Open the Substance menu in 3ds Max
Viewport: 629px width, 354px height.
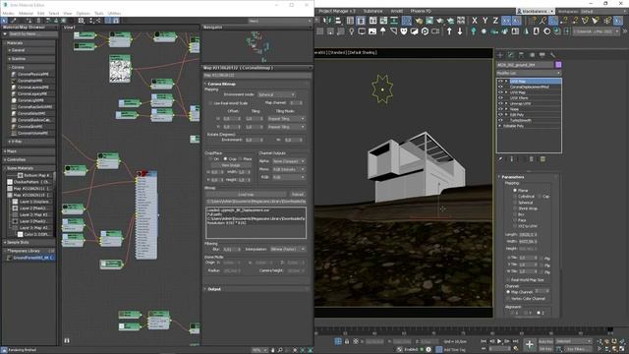coord(372,11)
